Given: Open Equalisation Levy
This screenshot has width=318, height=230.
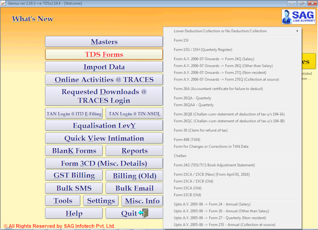Looking at the screenshot, I should tap(104, 126).
